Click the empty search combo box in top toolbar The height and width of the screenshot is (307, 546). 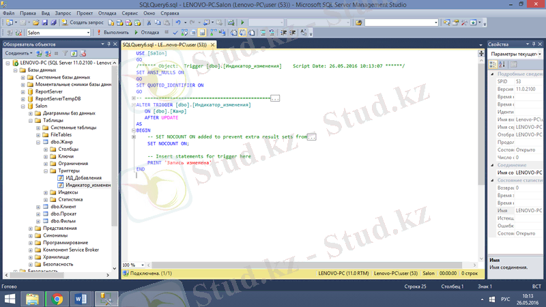click(x=401, y=23)
